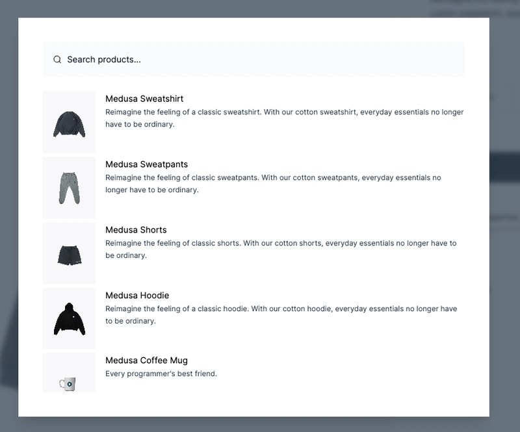Focus the Search products input field
This screenshot has height=432, width=520.
260,60
